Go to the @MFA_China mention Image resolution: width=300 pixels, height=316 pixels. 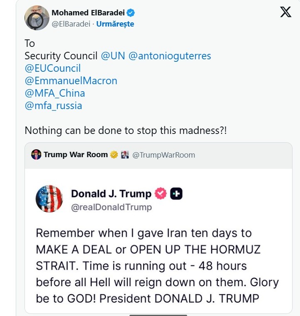55,93
